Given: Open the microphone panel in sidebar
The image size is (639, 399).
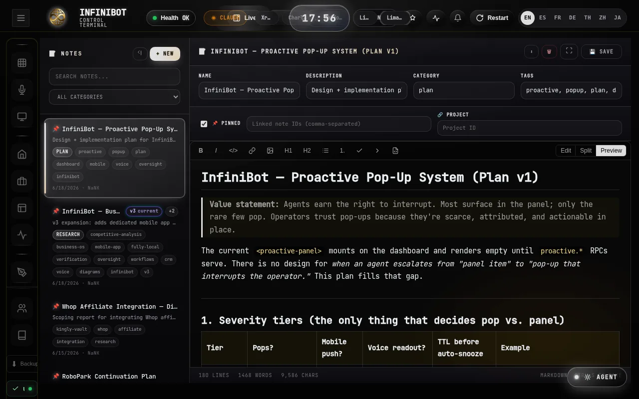Looking at the screenshot, I should 22,90.
